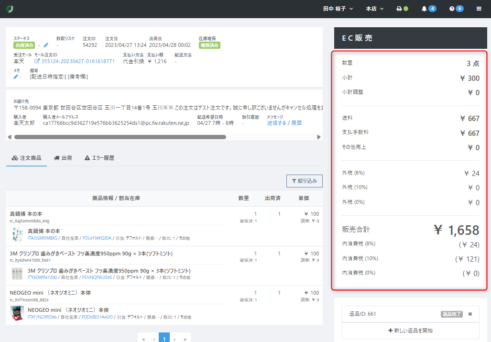Click the 送信する message link

click(276, 123)
